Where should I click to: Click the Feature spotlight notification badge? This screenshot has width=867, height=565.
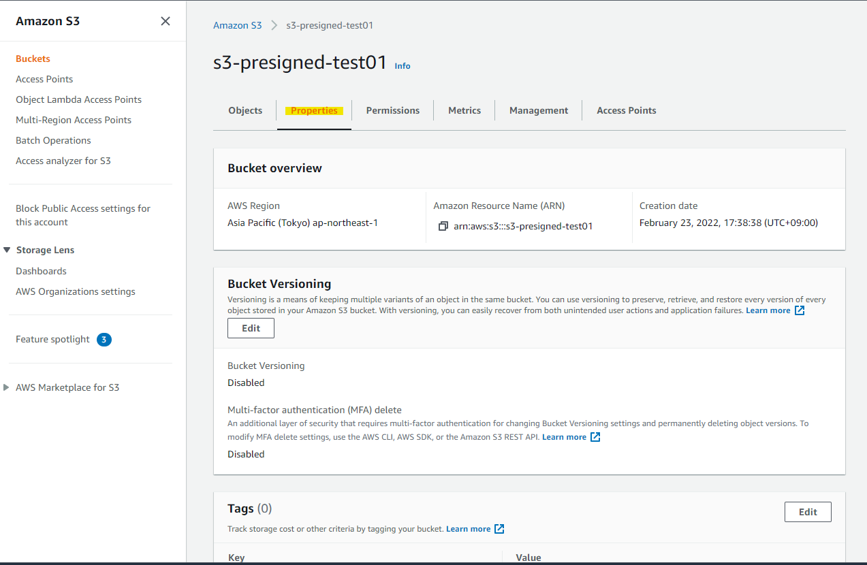tap(104, 339)
